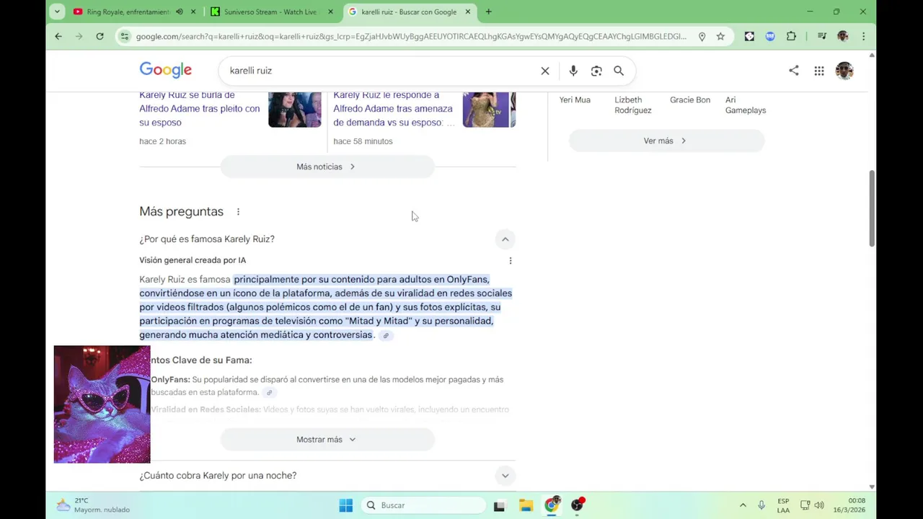View site information in address bar

[125, 36]
